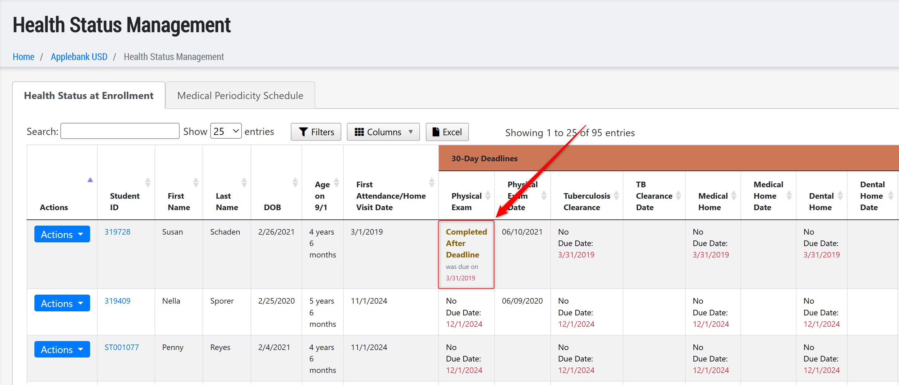Open student ID 319728 link
The image size is (899, 385).
pyautogui.click(x=117, y=232)
